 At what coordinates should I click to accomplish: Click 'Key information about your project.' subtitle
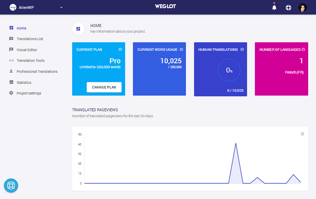coord(118,31)
